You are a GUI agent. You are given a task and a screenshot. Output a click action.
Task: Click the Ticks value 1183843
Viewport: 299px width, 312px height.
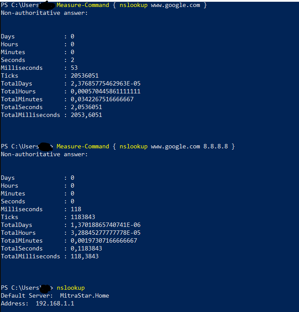coord(83,217)
